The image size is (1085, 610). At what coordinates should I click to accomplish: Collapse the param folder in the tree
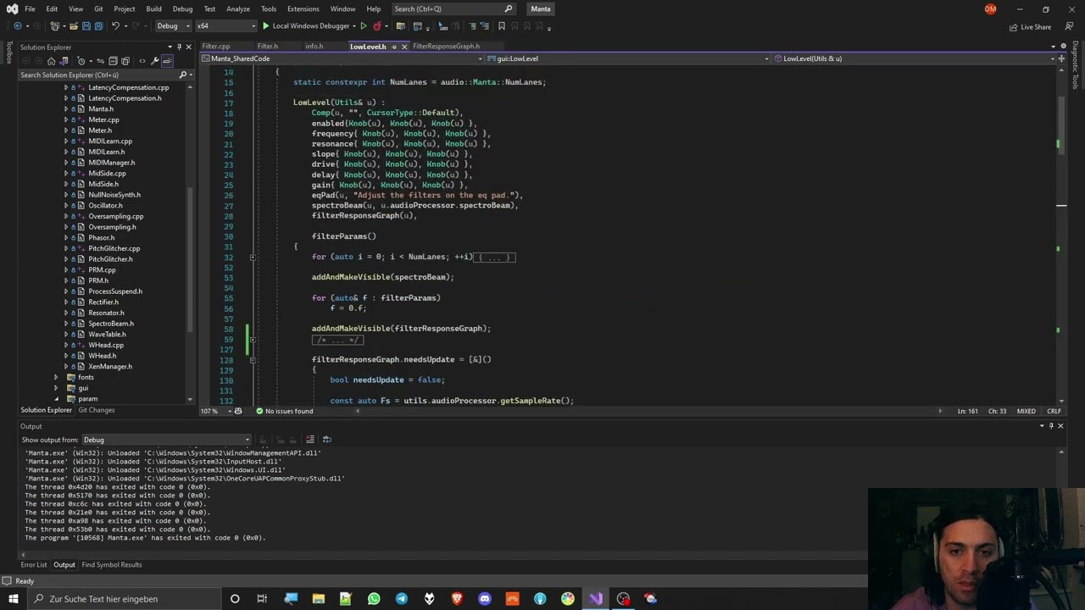click(57, 399)
